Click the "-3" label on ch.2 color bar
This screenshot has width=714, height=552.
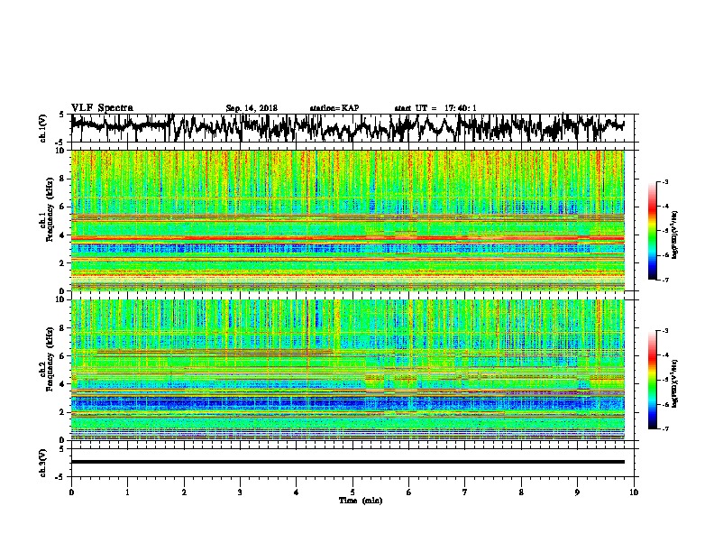[x=665, y=331]
